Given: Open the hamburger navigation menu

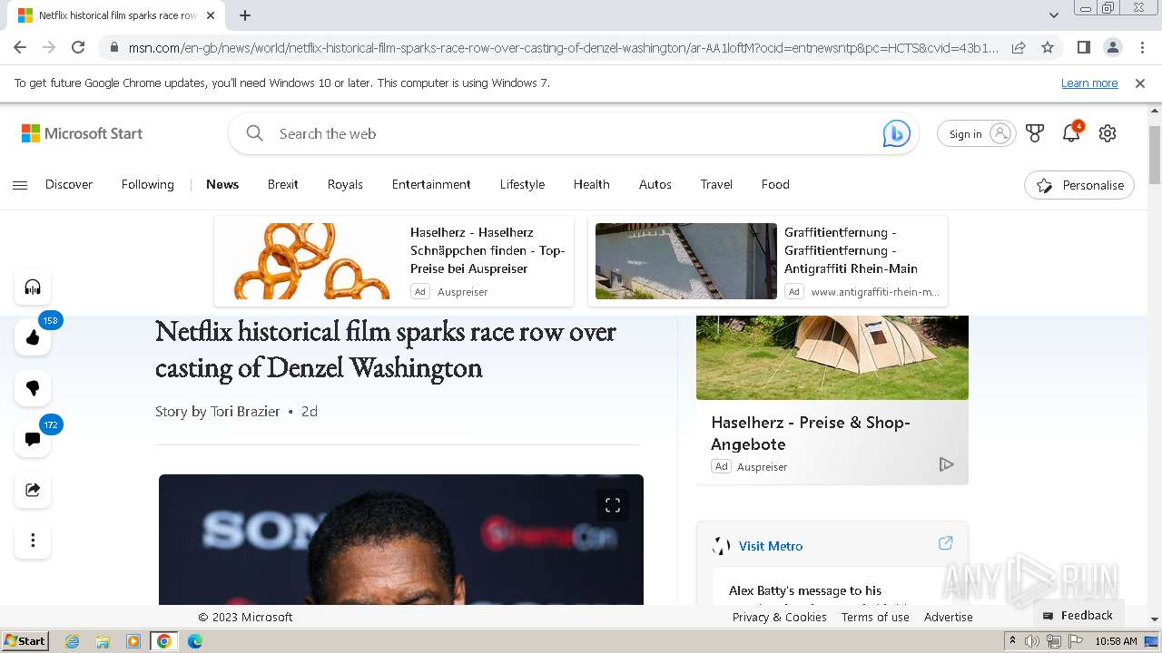Looking at the screenshot, I should point(20,185).
